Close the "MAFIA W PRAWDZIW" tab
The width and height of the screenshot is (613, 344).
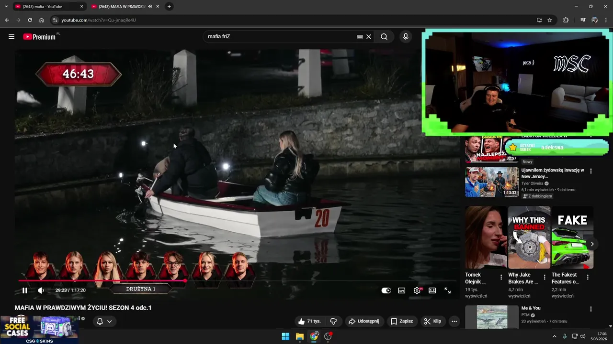click(158, 7)
